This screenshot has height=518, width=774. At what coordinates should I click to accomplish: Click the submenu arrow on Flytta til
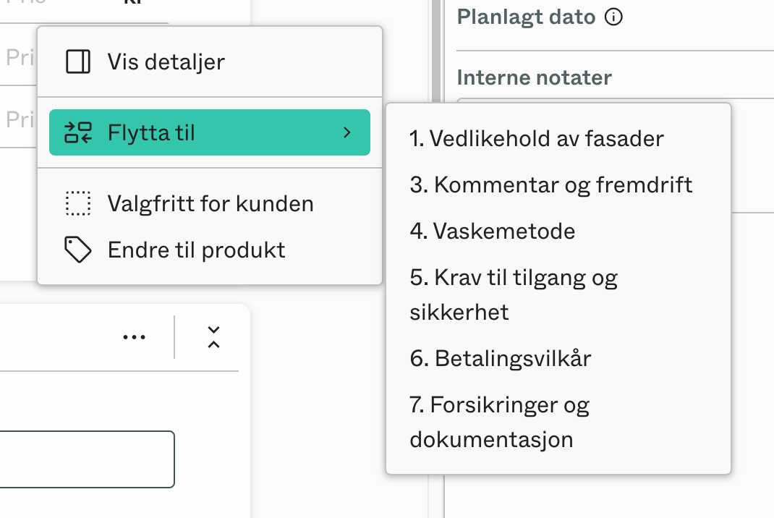[347, 132]
